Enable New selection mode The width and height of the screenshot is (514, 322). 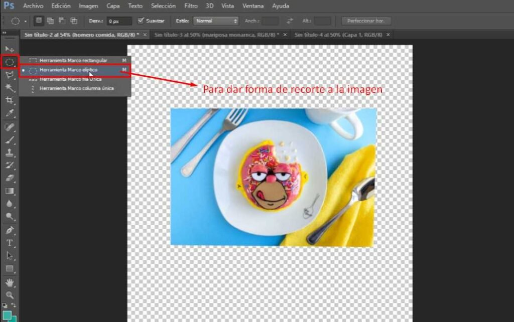pos(39,21)
